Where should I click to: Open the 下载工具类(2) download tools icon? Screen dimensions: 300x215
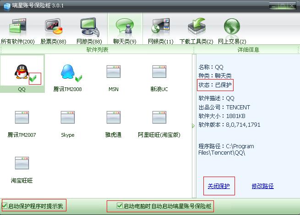pyautogui.click(x=196, y=26)
